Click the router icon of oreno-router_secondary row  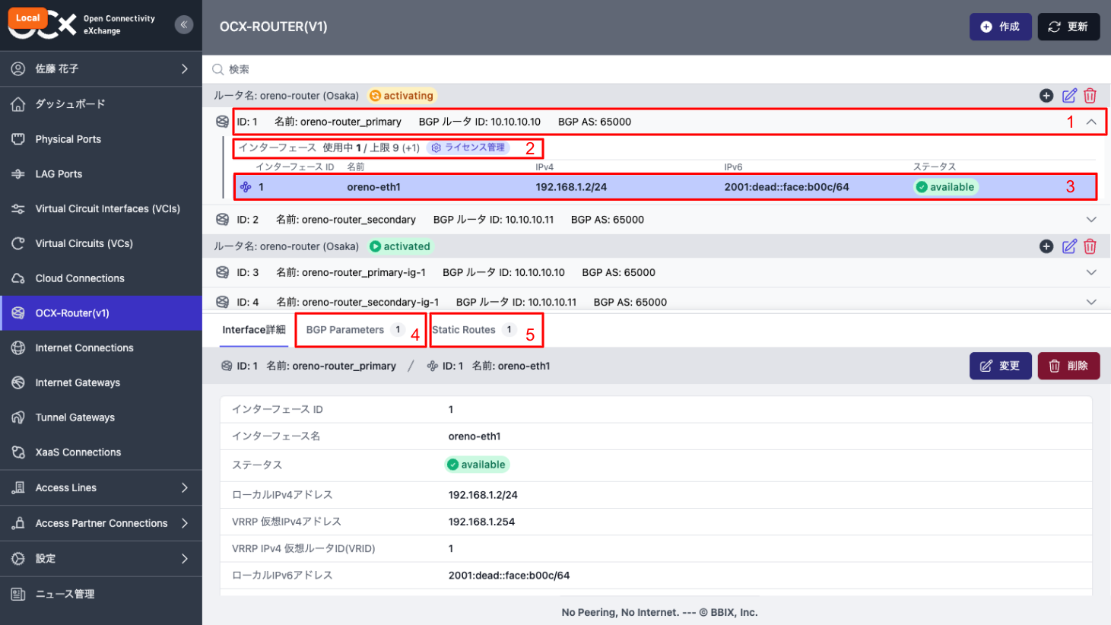click(x=222, y=220)
